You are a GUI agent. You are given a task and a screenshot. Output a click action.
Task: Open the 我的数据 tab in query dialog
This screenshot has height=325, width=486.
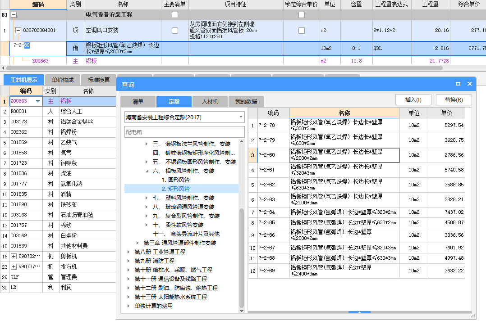pyautogui.click(x=246, y=102)
